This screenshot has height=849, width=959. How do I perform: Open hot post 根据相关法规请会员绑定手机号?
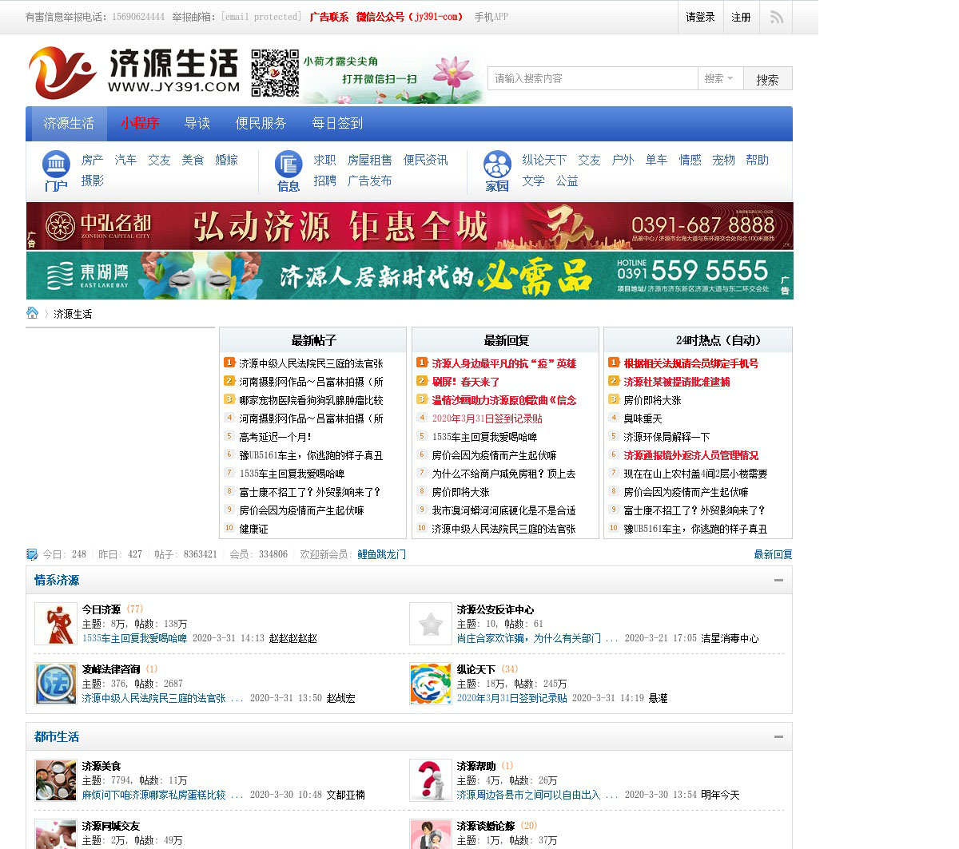click(x=691, y=363)
